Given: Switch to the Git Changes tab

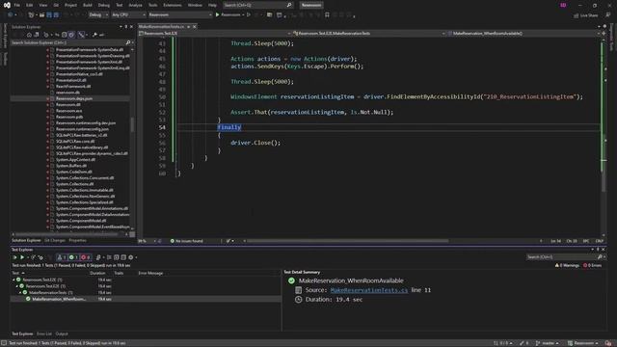Looking at the screenshot, I should 55,240.
